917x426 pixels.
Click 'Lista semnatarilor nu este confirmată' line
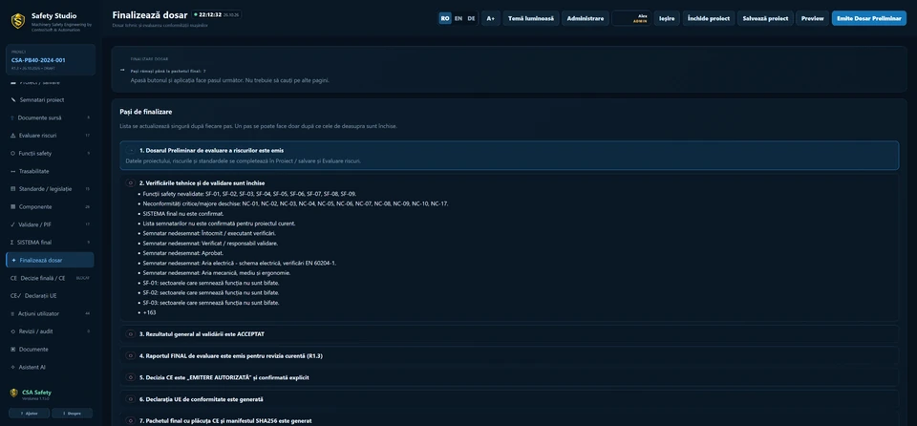[x=219, y=224]
